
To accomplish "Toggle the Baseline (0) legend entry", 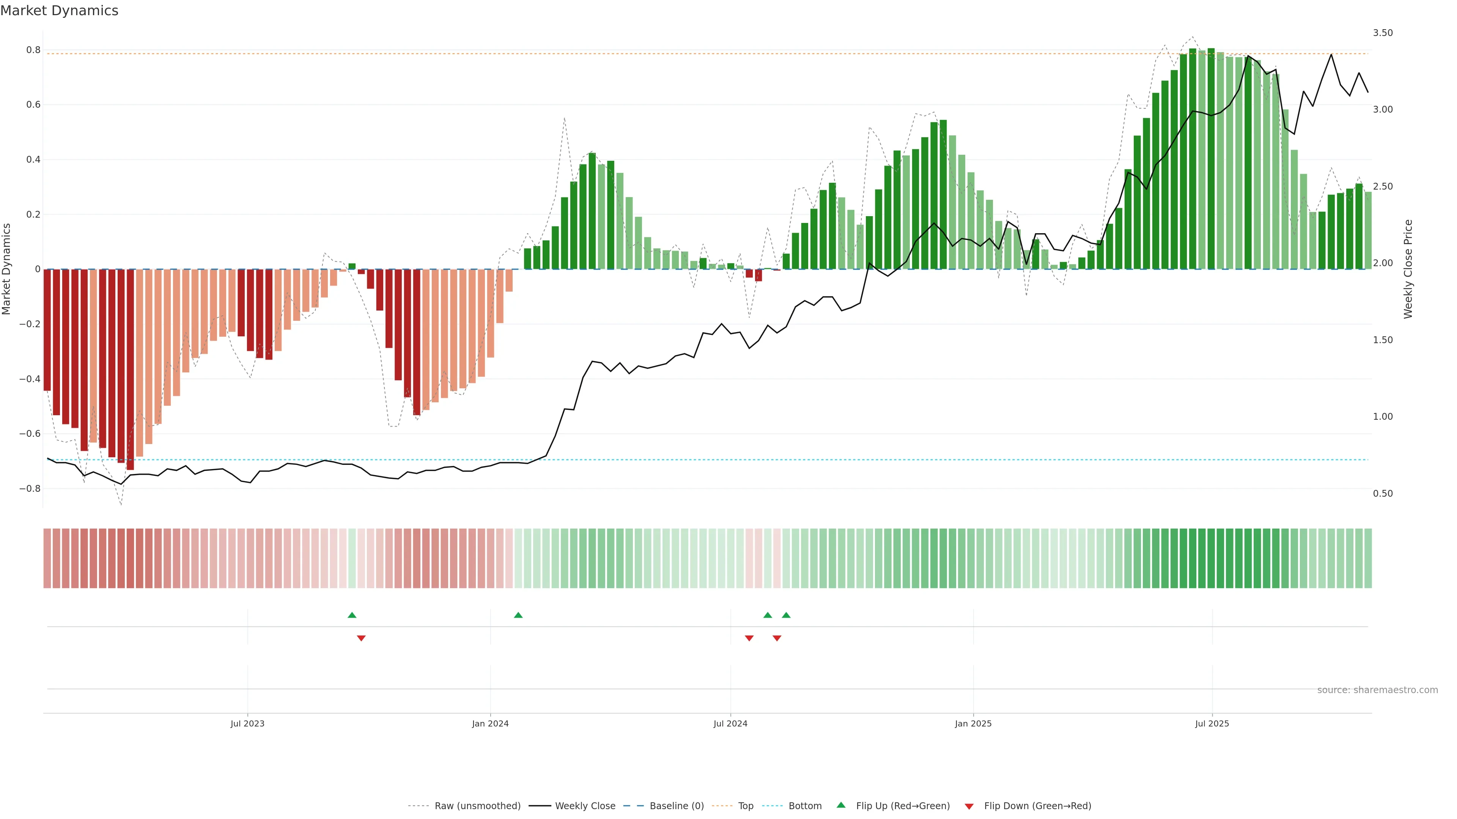I will point(677,806).
